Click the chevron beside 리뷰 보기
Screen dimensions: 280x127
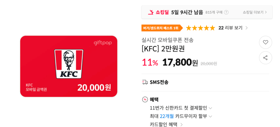click(x=246, y=28)
